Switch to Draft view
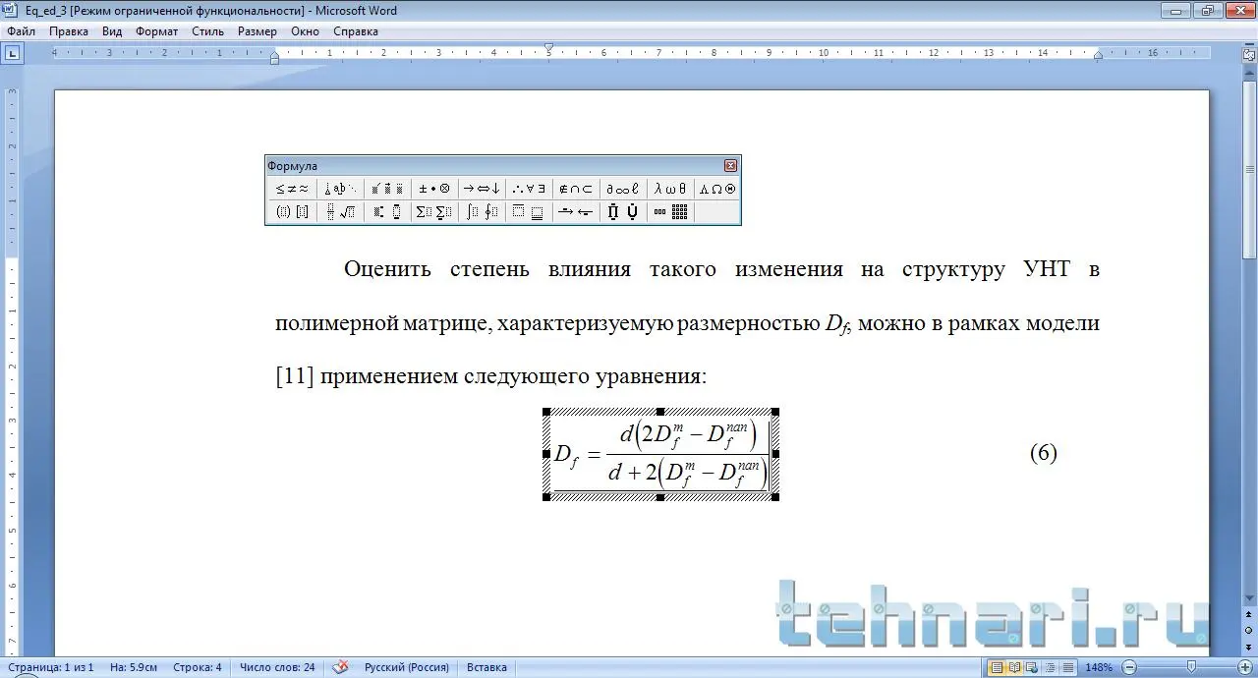The image size is (1258, 678). click(1067, 667)
